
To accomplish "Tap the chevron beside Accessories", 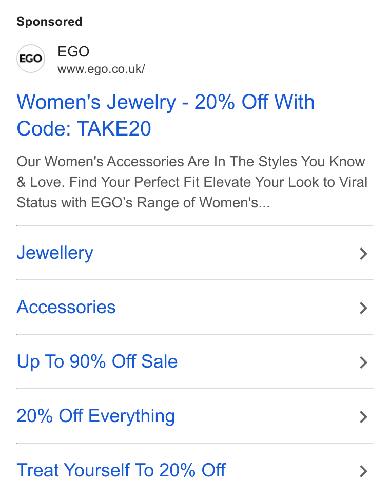I will (364, 308).
